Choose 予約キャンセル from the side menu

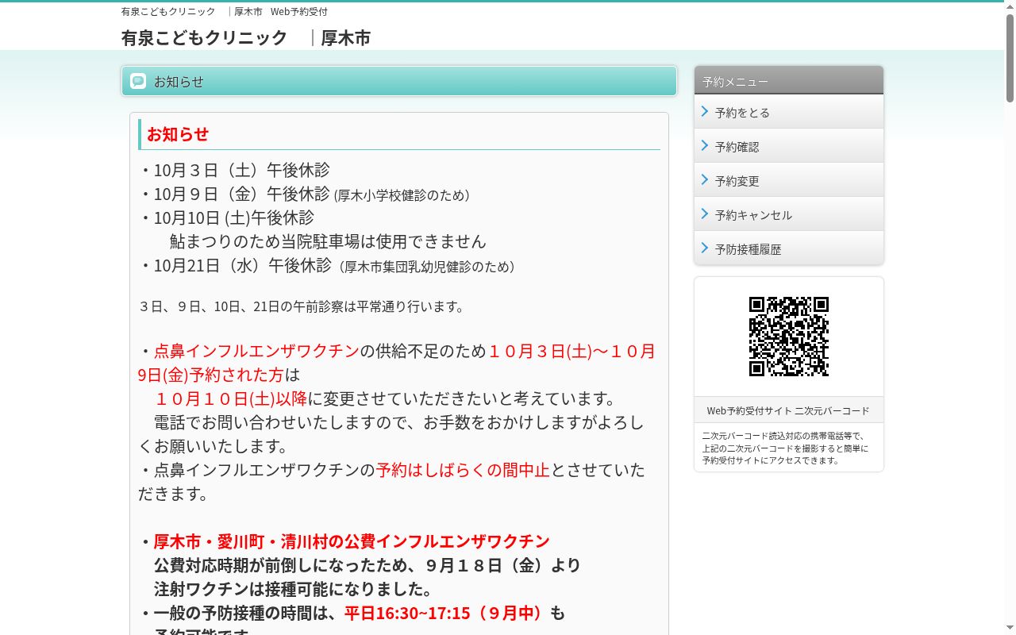(789, 214)
